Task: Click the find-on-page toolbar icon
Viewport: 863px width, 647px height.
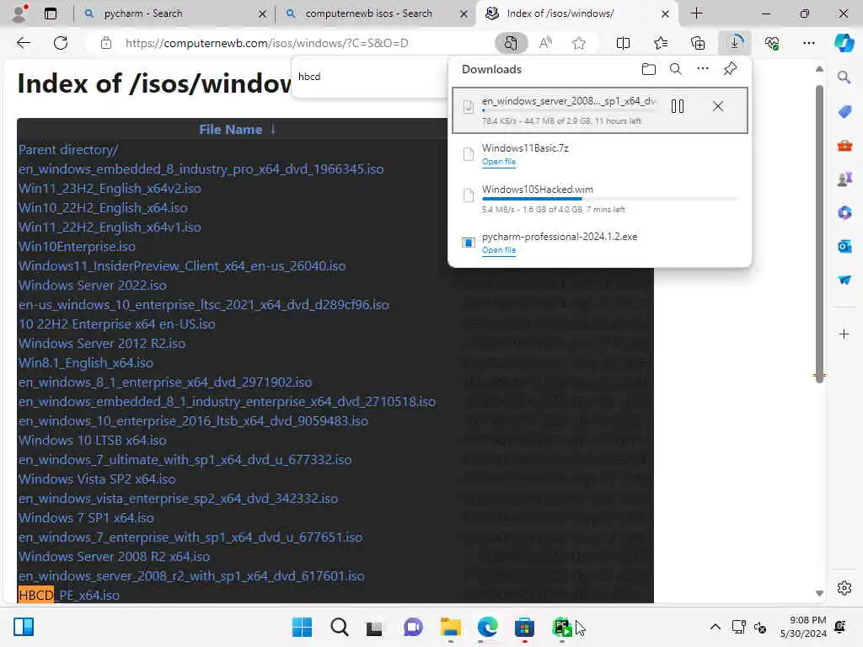Action: (511, 43)
